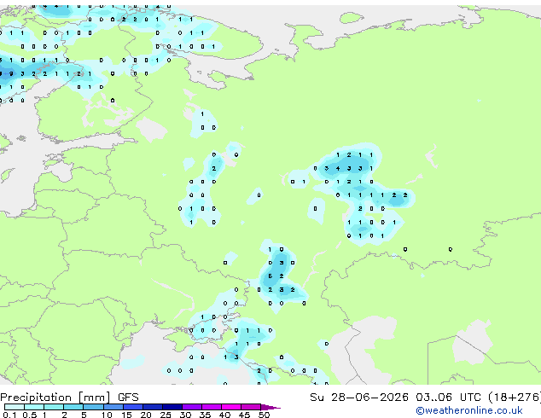Select the legend swatch between 40 and 45
541x418 pixels.
click(231, 407)
